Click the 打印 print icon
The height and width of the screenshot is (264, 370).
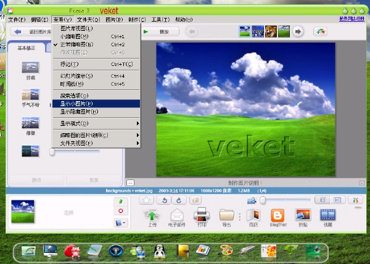coord(202,218)
